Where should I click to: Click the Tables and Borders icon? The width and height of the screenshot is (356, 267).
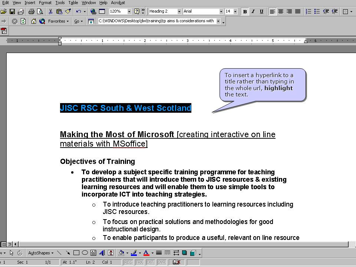point(102,11)
